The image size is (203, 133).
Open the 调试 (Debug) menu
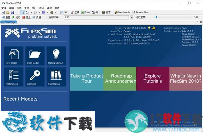coord(49,8)
